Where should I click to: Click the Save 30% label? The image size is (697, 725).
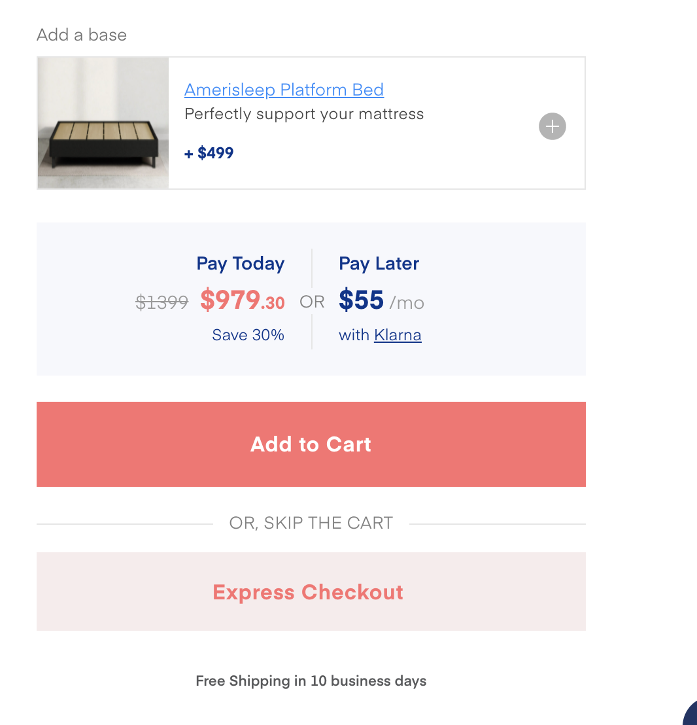[x=248, y=335]
